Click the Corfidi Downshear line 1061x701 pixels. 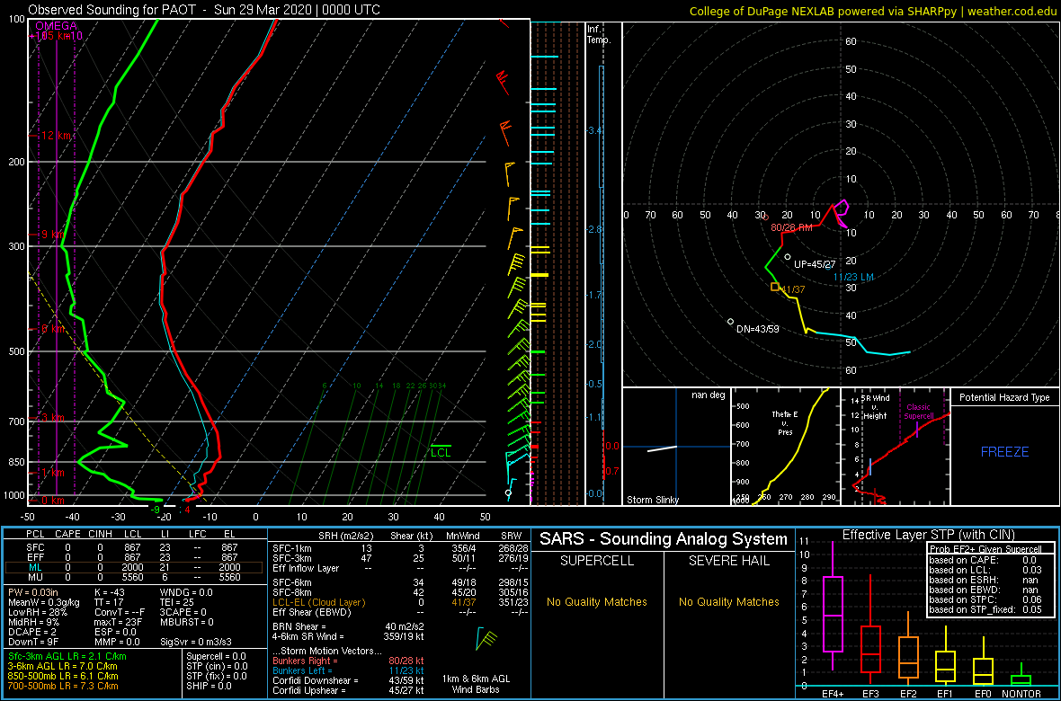(348, 680)
